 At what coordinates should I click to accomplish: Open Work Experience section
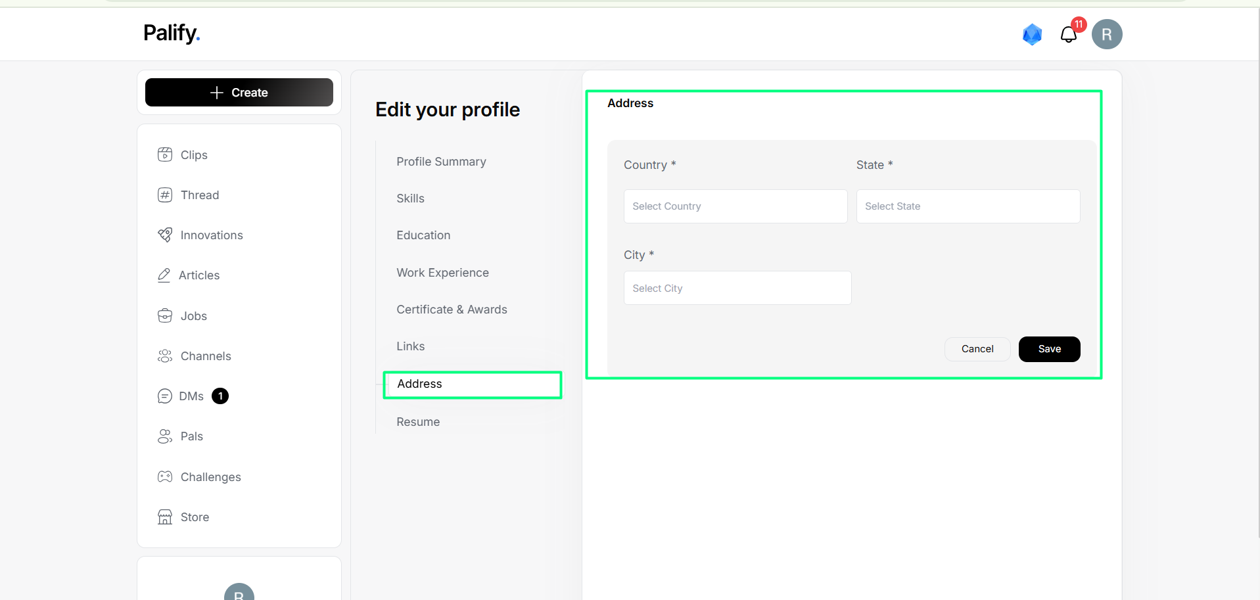[442, 273]
